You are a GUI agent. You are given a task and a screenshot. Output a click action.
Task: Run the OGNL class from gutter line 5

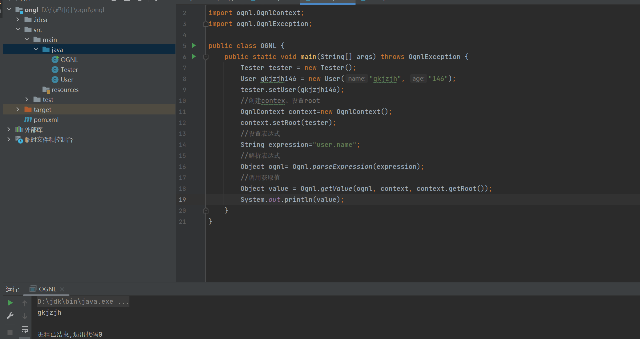click(194, 46)
